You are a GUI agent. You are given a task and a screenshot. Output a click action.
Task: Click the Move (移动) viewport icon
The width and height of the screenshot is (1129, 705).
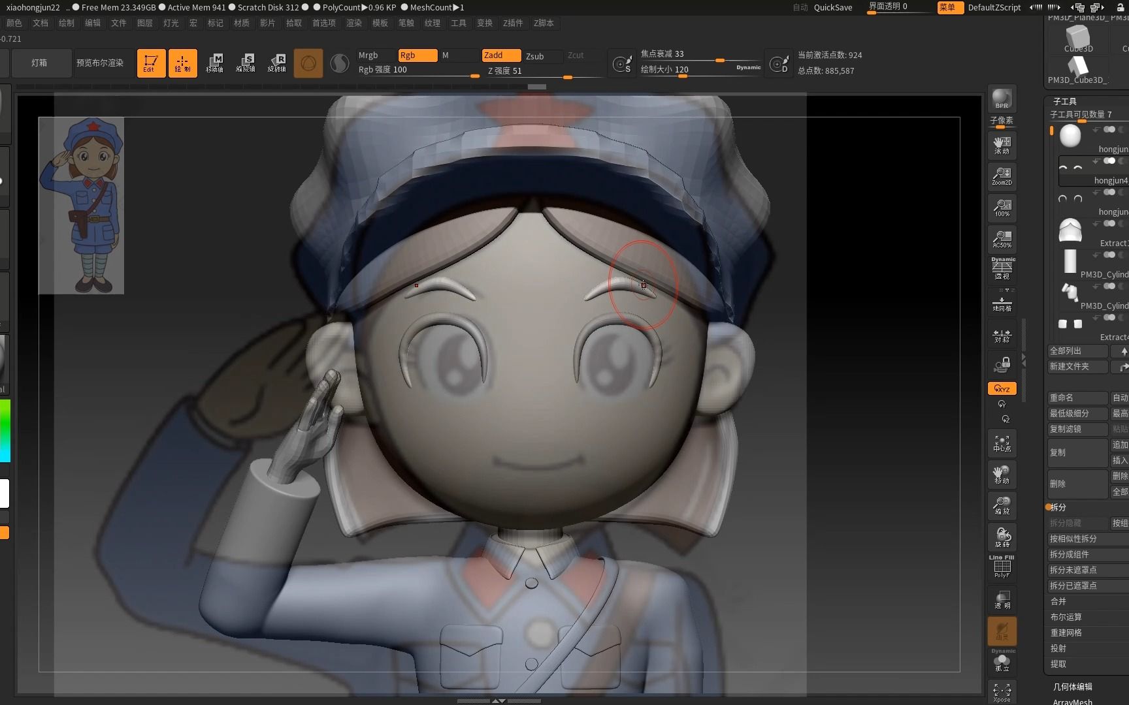[1002, 475]
